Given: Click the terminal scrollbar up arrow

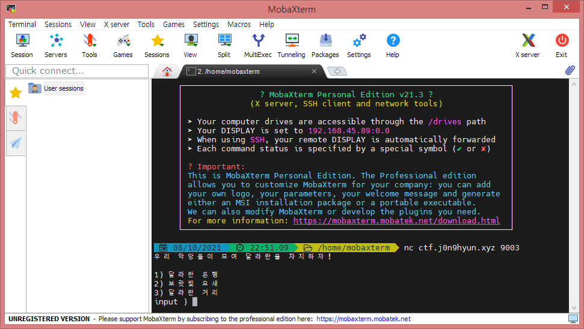Looking at the screenshot, I should coord(574,85).
